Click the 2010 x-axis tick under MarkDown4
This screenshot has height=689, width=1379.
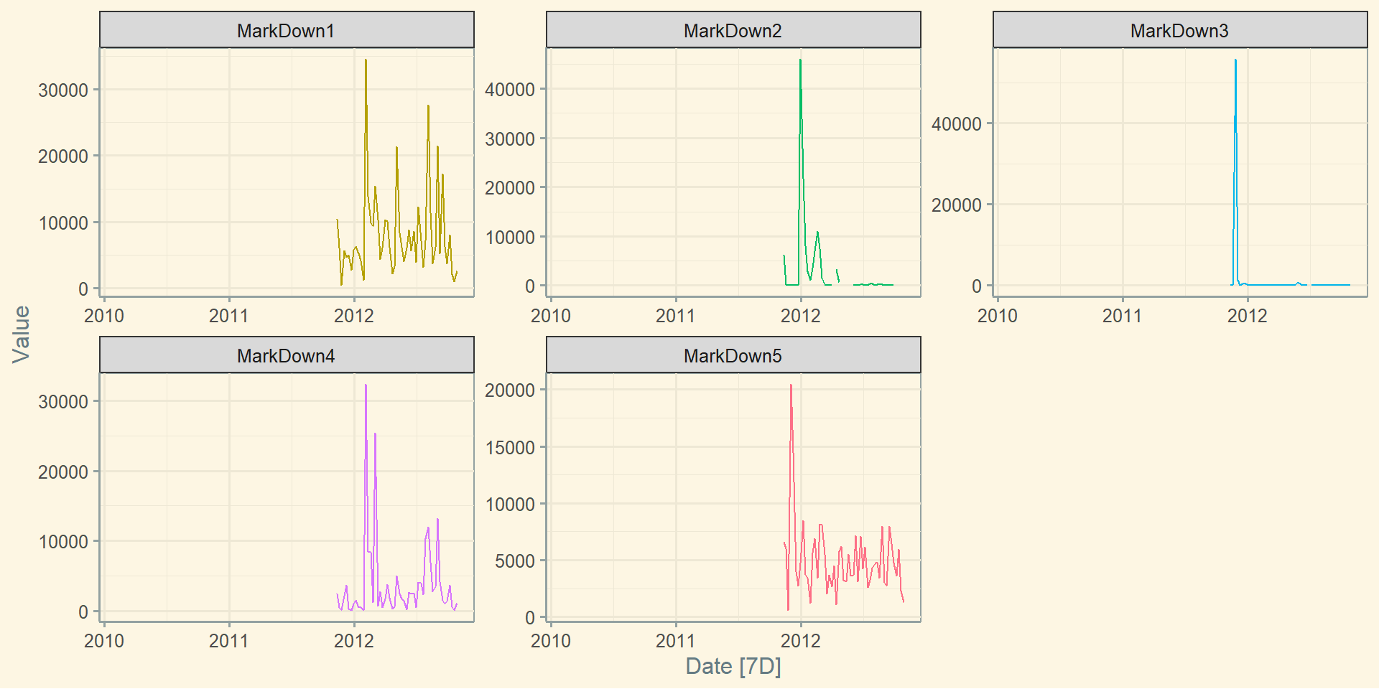[x=104, y=640]
